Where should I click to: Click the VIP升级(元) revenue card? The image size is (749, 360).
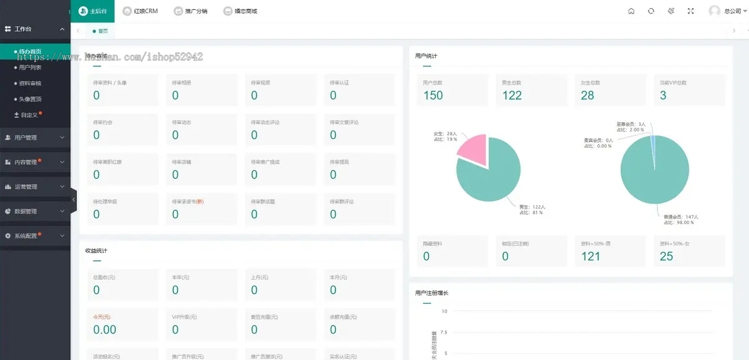(x=201, y=324)
